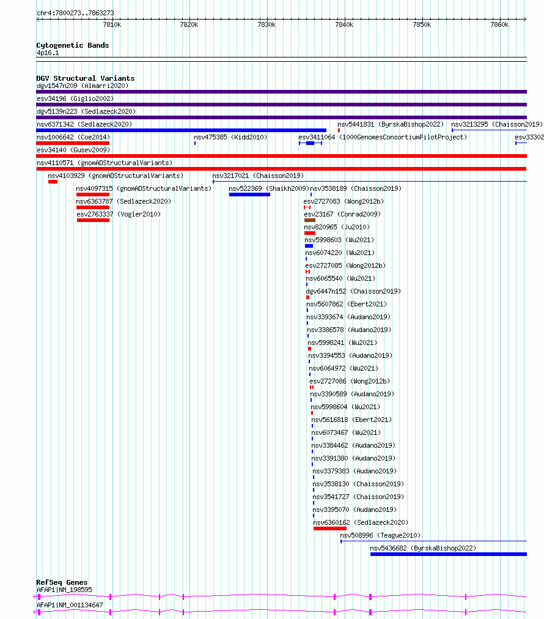Screen dimensions: 544x619
Task: Open nsv4097315 (gnomADStructuralVariants) label
Action: [144, 189]
